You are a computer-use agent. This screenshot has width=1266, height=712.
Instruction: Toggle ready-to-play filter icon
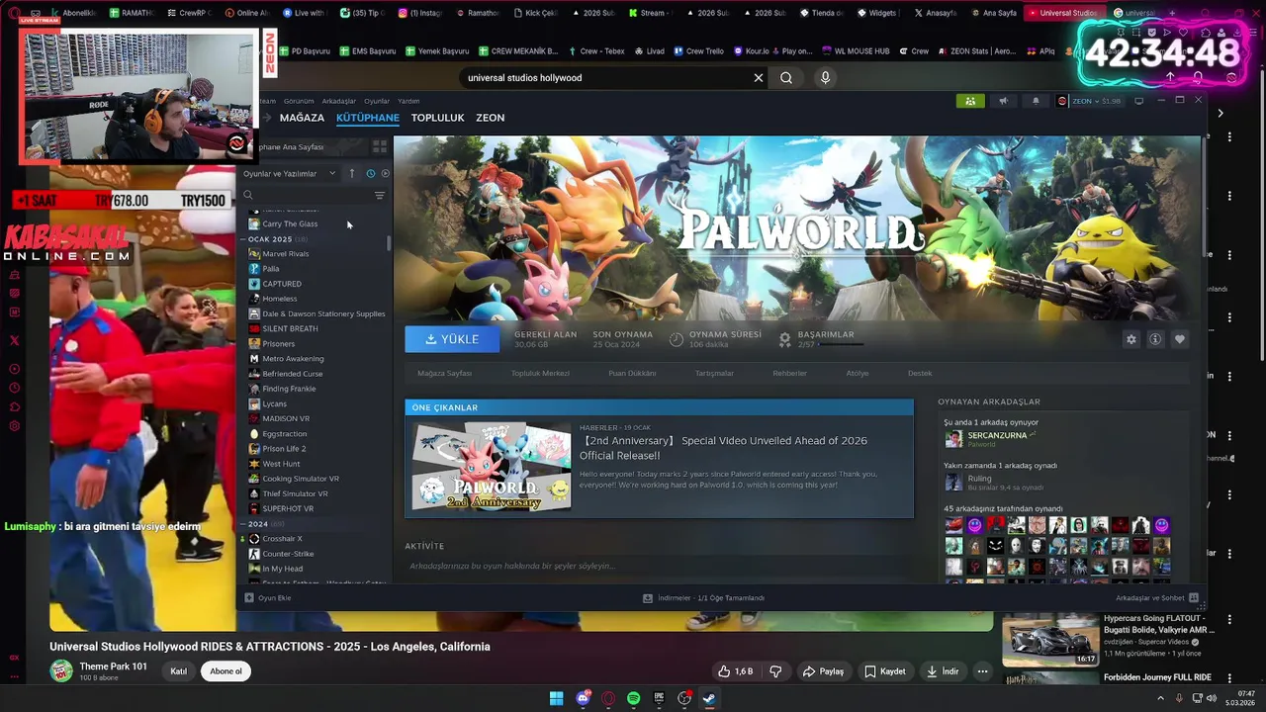pos(385,173)
